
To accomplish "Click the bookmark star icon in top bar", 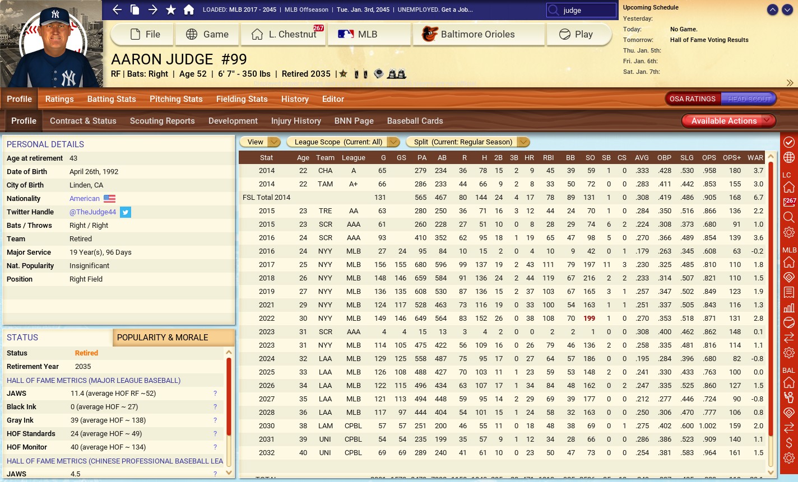I will click(x=171, y=10).
